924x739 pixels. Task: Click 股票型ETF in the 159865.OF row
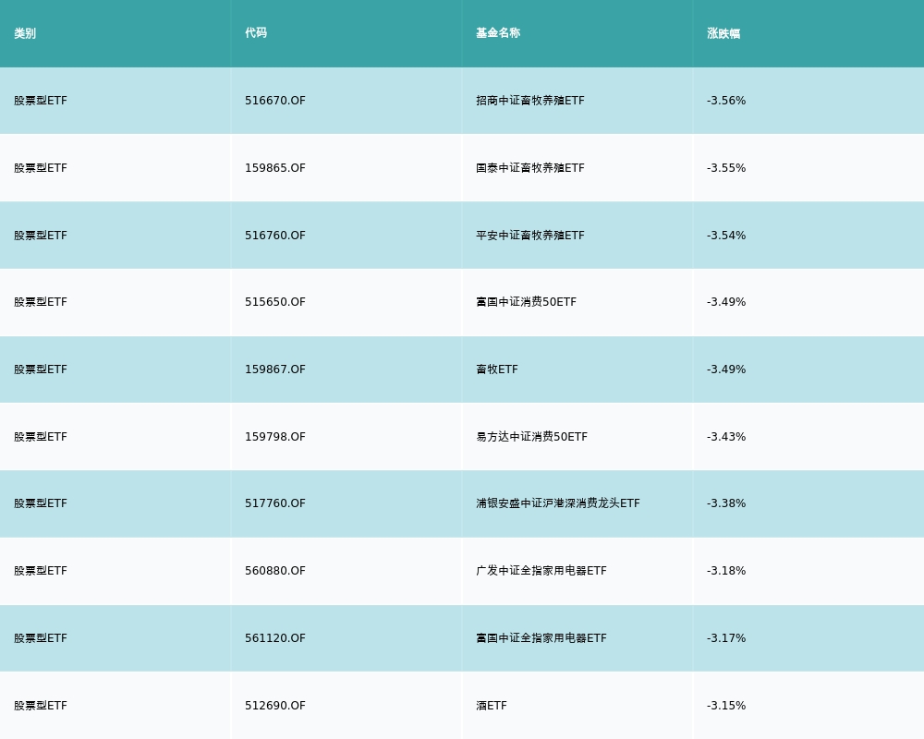[41, 168]
